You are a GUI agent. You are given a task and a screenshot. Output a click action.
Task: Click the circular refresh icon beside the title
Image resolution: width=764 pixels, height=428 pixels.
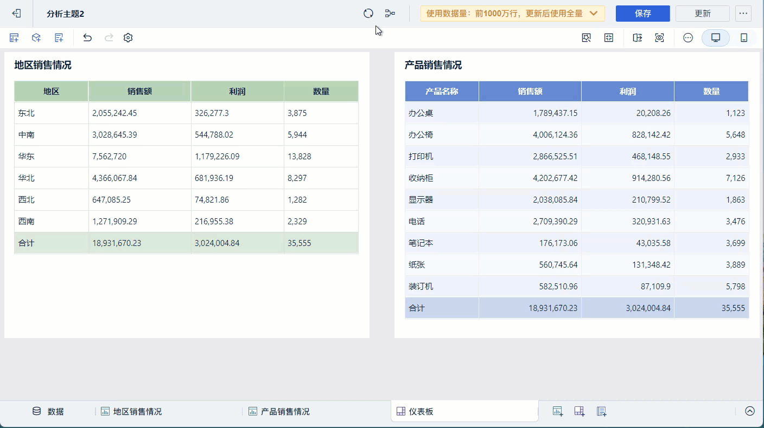click(368, 14)
